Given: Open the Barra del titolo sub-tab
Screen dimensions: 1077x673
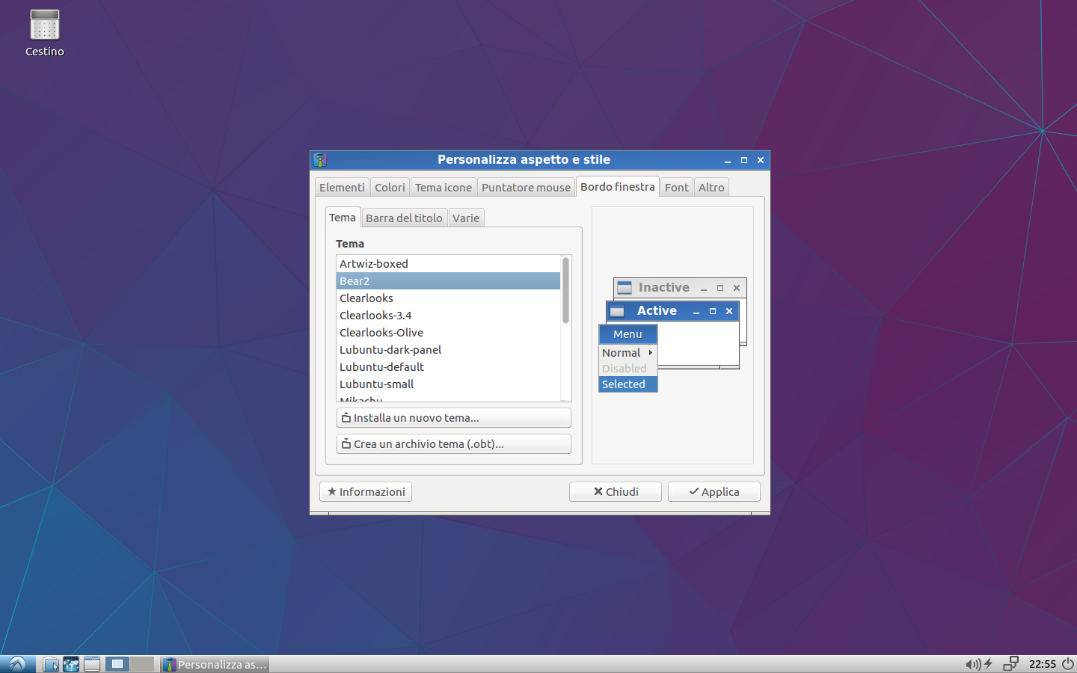Looking at the screenshot, I should [404, 218].
